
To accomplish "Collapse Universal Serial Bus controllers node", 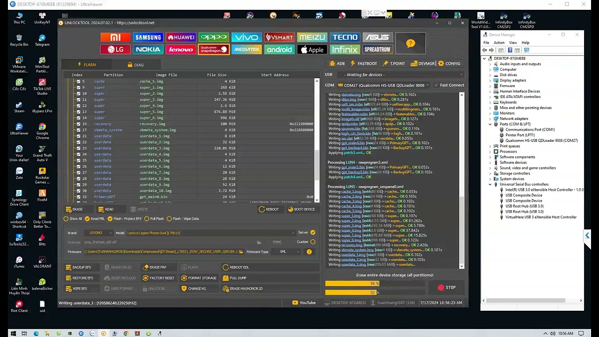I will pos(490,184).
